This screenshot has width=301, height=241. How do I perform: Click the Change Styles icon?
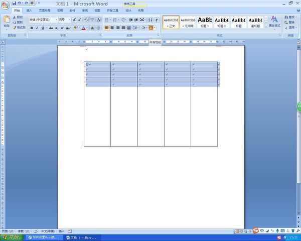click(x=274, y=21)
